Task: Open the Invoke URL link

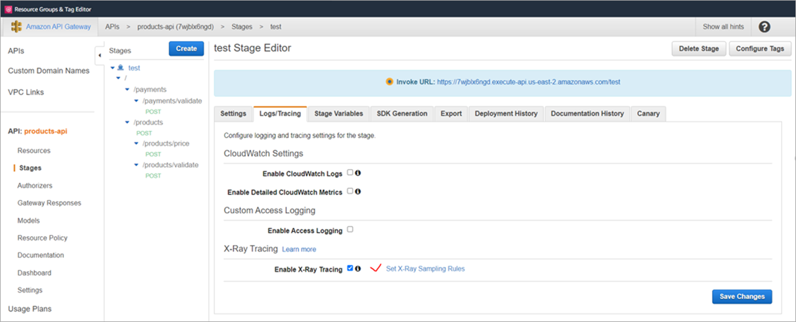Action: click(x=529, y=81)
